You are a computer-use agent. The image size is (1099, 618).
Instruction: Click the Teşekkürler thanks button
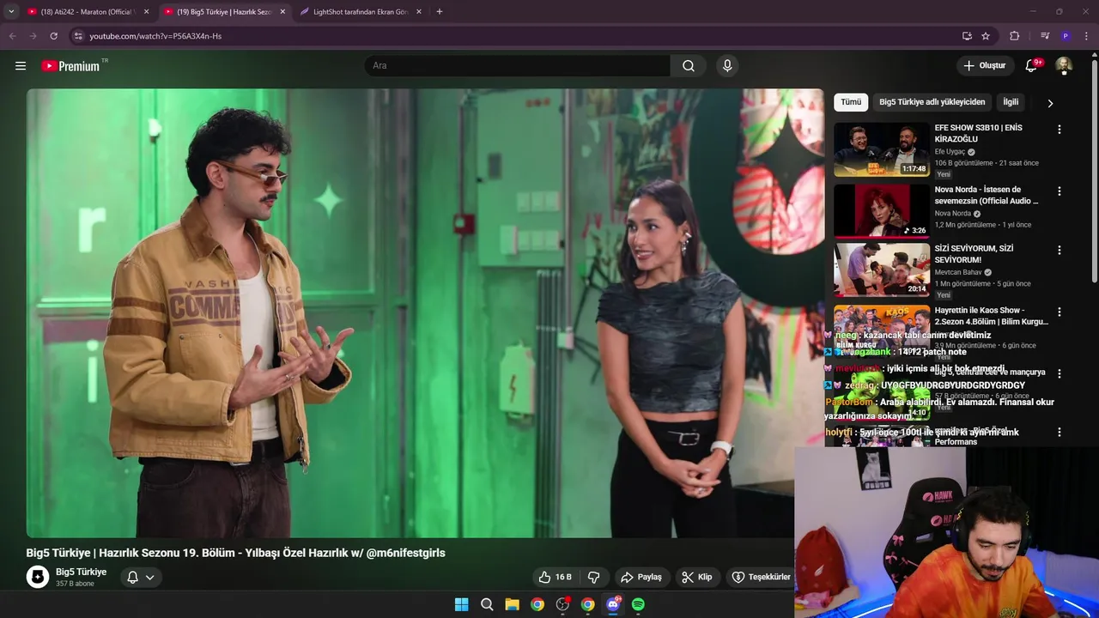coord(760,578)
